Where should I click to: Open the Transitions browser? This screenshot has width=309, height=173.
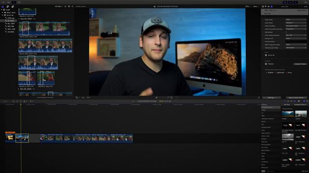point(307,101)
